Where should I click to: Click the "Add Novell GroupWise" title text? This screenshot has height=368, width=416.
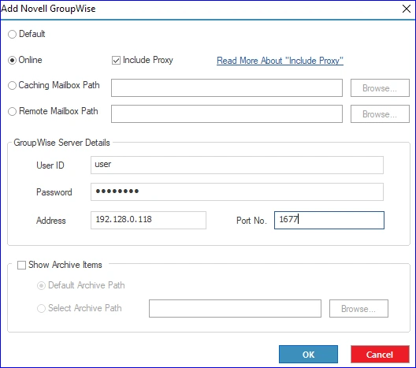click(x=48, y=9)
